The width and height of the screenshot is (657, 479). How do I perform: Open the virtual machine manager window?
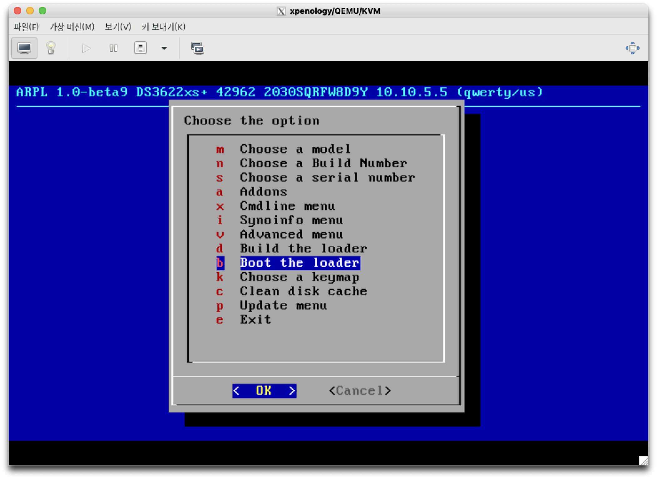click(x=198, y=48)
